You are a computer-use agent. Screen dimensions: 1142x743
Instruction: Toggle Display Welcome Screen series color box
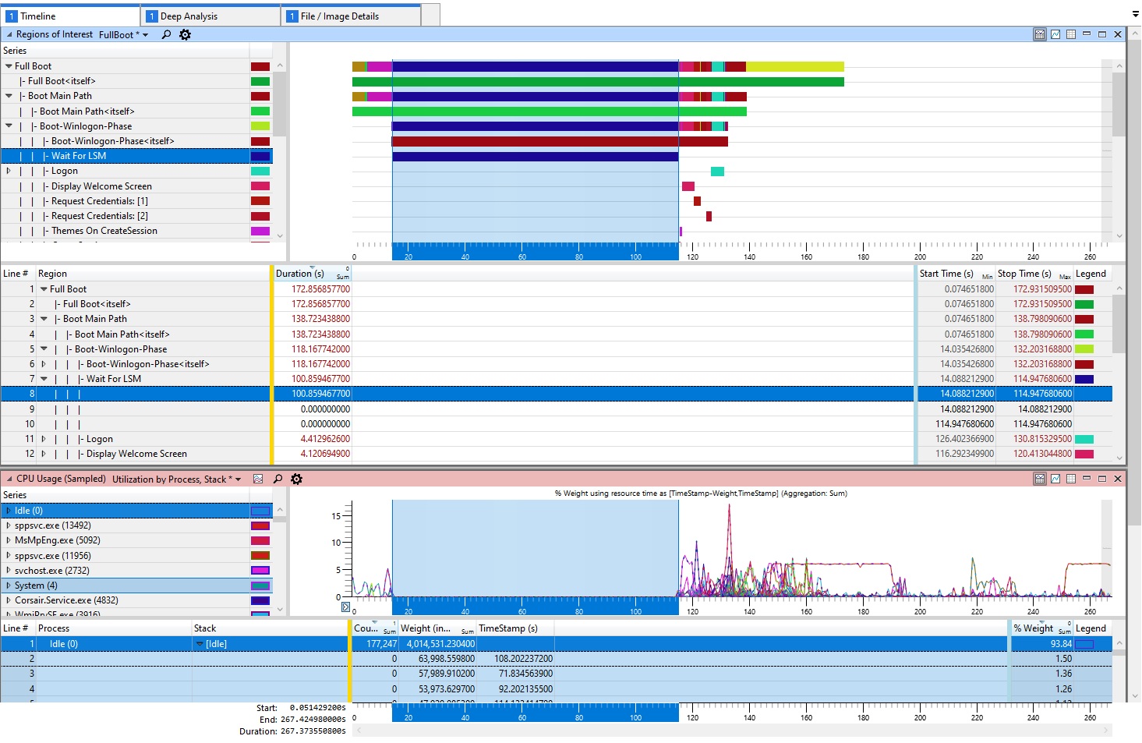pyautogui.click(x=260, y=186)
